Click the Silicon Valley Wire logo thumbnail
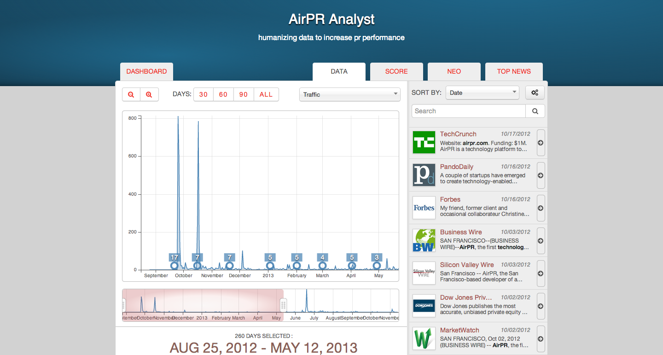The height and width of the screenshot is (355, 663). pos(424,274)
